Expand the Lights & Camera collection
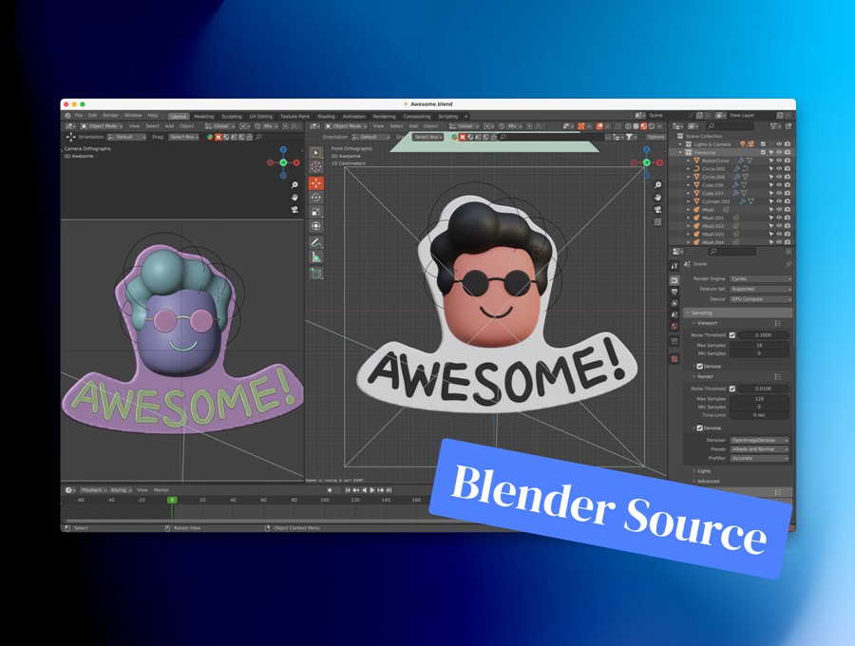Screen dimensions: 855x646 coord(680,144)
